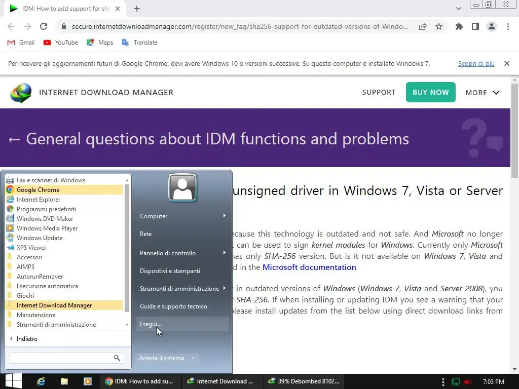Click the Internet Download Manager globe logo
The image size is (519, 389).
(x=21, y=93)
